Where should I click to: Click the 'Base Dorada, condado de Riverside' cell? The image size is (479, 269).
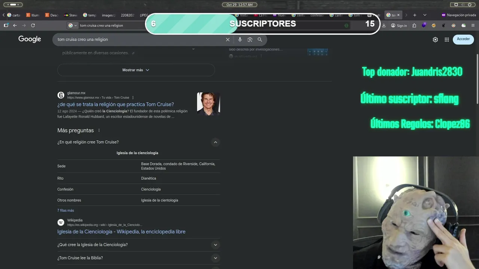point(178,166)
